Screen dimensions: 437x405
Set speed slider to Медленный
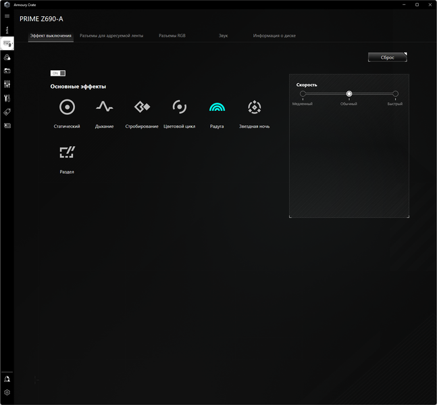click(x=303, y=94)
